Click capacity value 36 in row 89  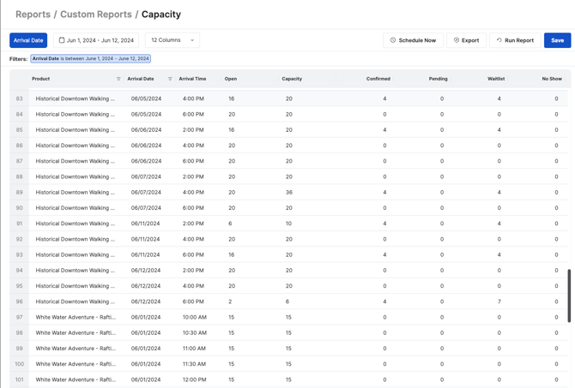[x=289, y=192]
